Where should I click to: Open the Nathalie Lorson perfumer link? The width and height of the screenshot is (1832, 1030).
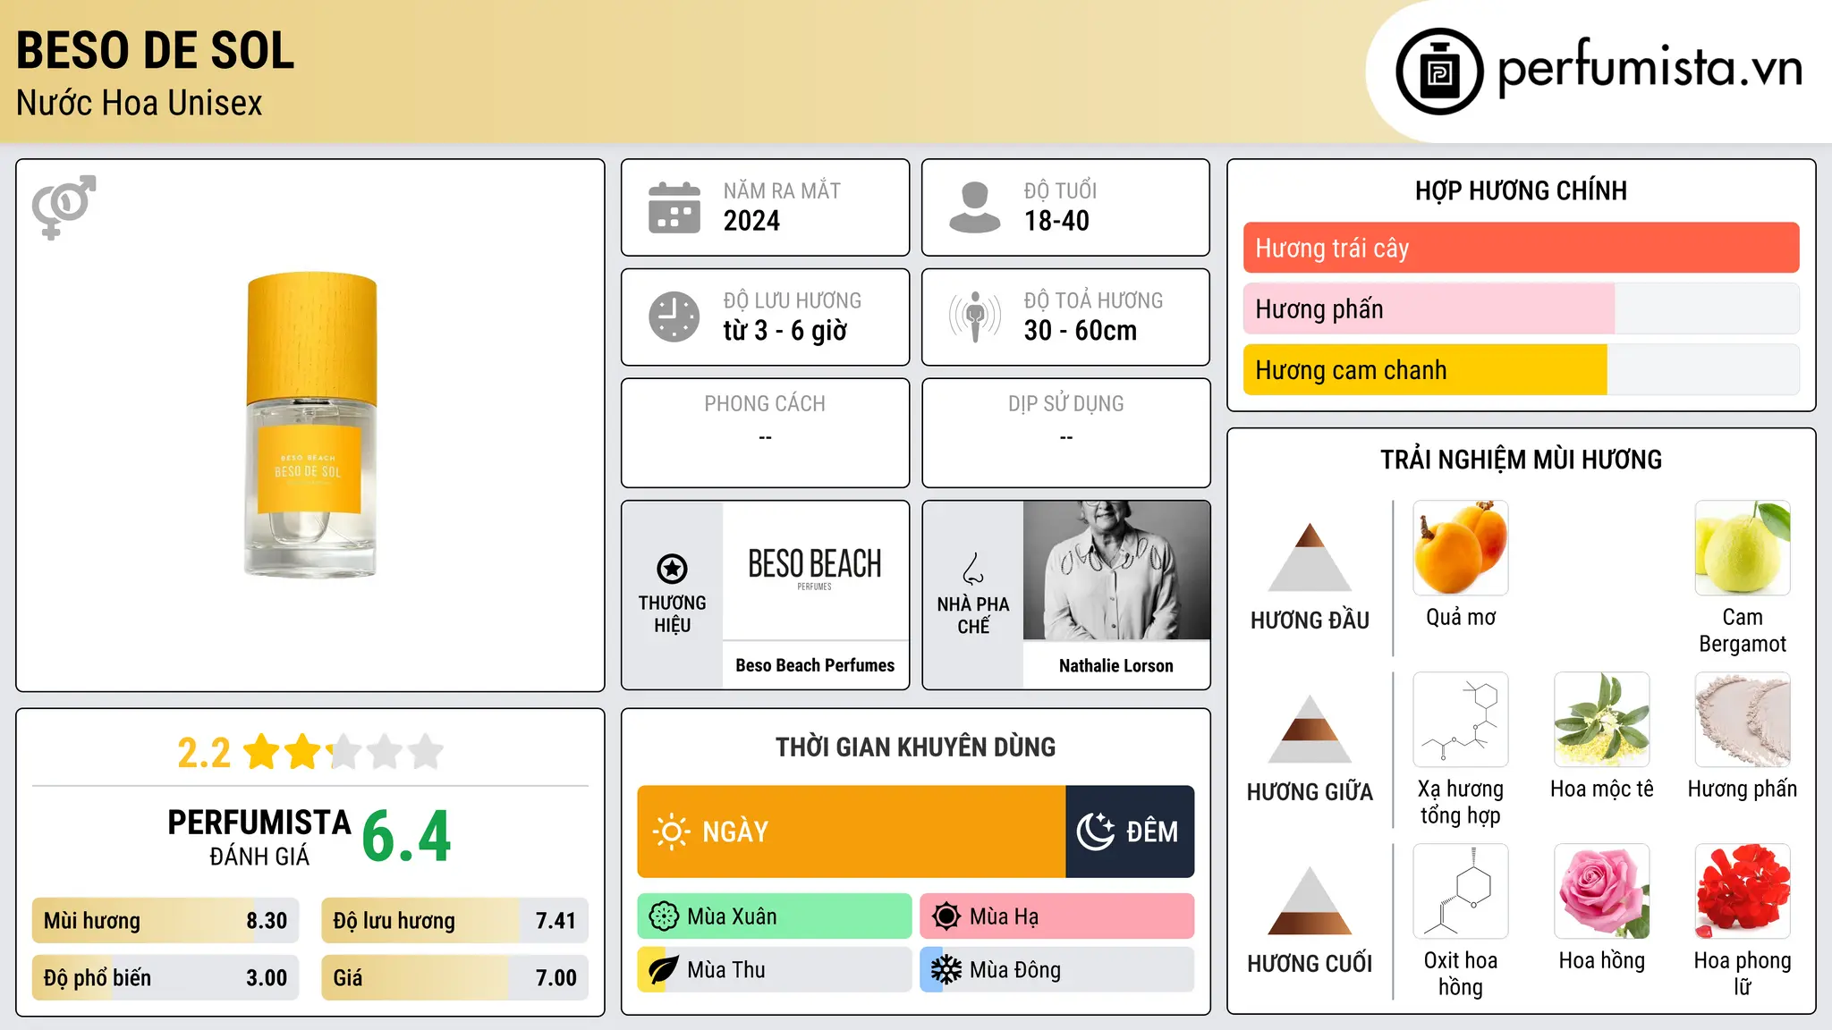pyautogui.click(x=1116, y=665)
